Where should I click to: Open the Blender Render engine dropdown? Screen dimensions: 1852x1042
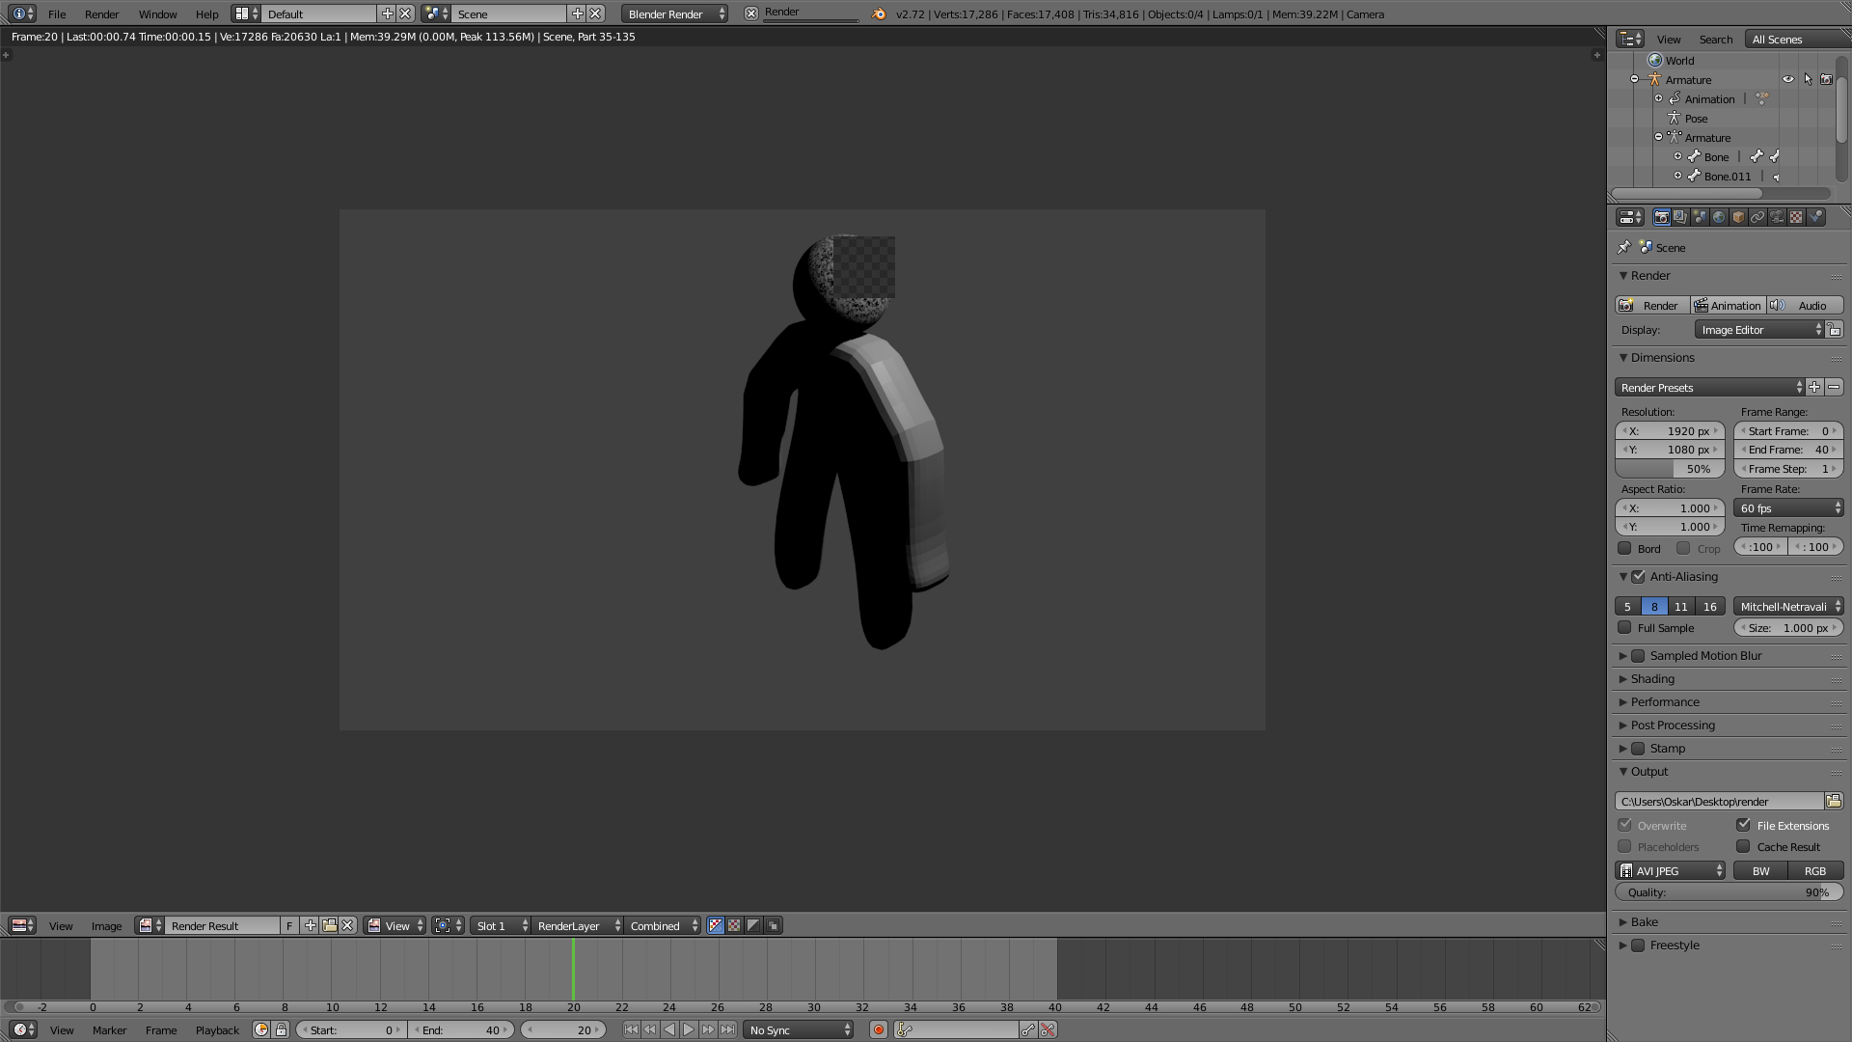click(675, 14)
